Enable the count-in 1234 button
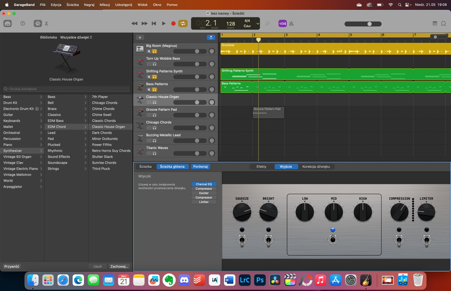Viewport: 451px width, 291px height. [282, 23]
